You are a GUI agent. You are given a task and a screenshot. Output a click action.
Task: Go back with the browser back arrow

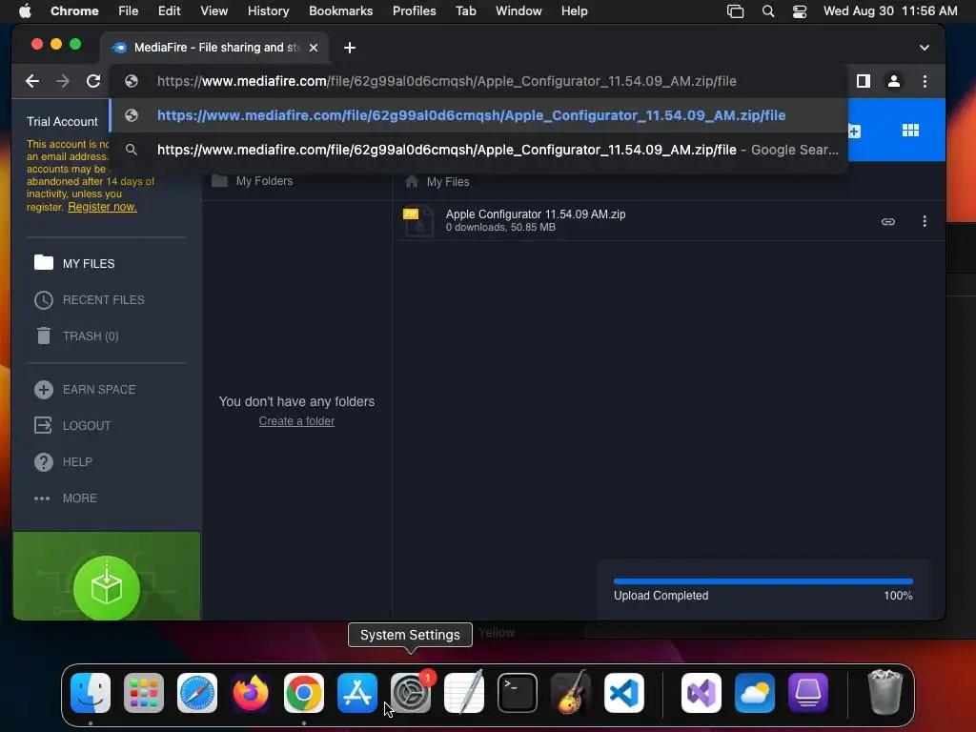(32, 81)
